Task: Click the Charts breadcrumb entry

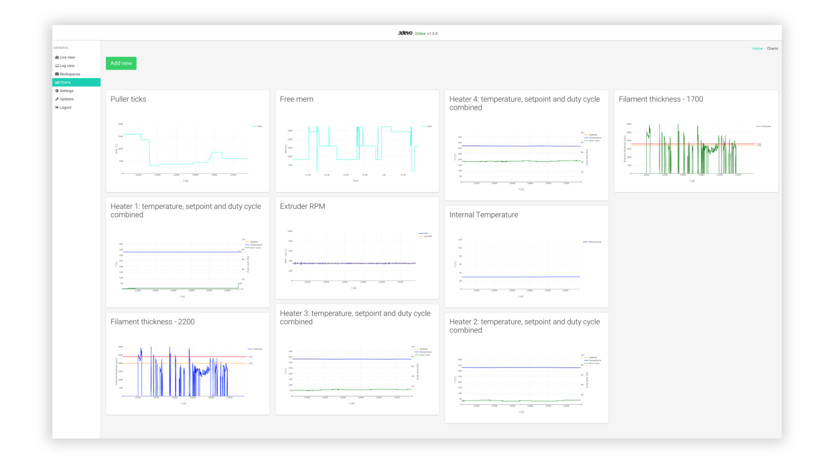Action: click(x=773, y=49)
